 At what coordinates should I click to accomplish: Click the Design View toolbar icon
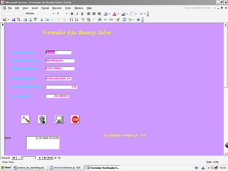tap(5, 19)
